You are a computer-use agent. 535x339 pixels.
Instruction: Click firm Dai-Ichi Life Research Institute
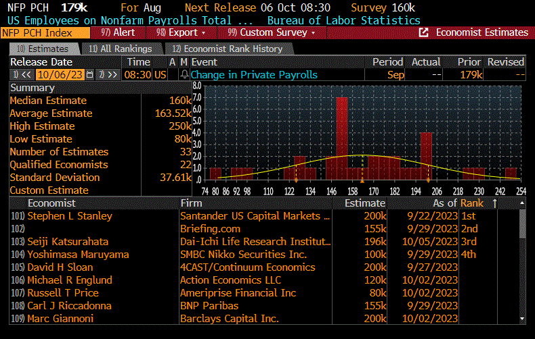(255, 242)
